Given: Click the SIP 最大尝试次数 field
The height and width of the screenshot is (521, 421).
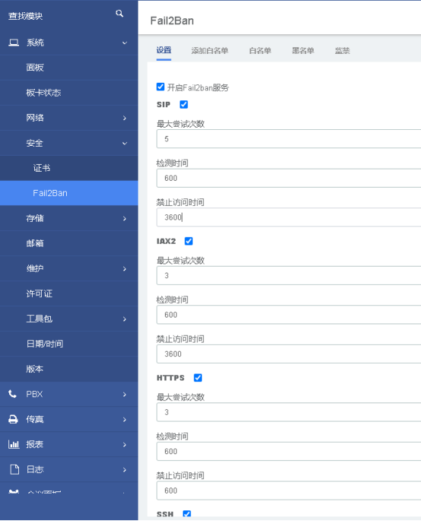Looking at the screenshot, I should 289,139.
